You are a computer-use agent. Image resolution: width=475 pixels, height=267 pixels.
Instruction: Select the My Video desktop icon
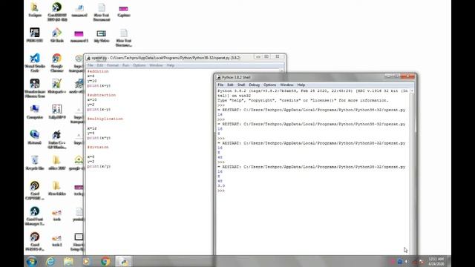point(101,36)
